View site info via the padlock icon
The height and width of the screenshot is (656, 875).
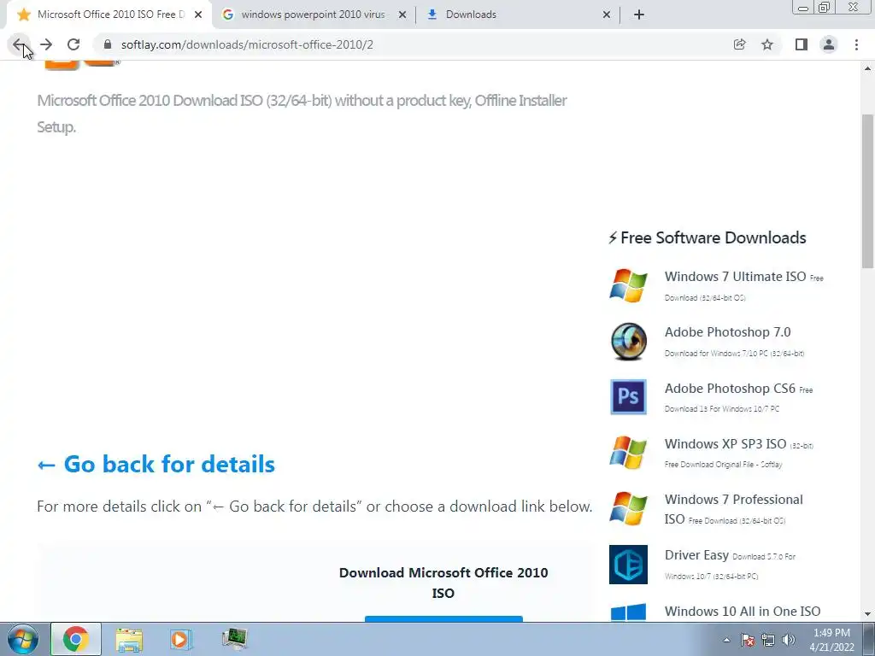[x=108, y=44]
